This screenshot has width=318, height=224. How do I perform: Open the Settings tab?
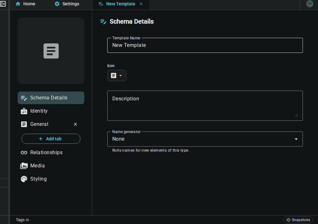[x=67, y=4]
